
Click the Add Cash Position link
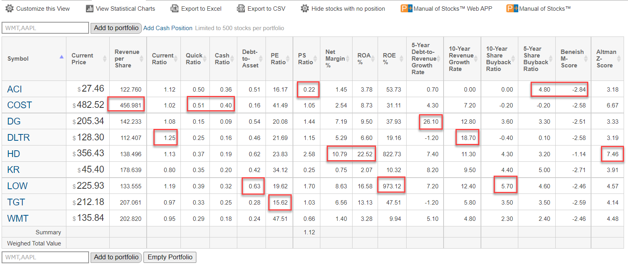pyautogui.click(x=168, y=28)
